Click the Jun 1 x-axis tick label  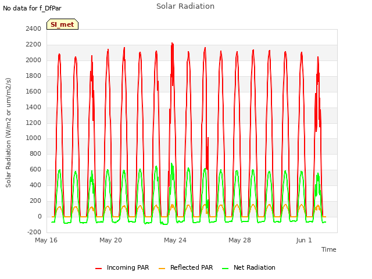(x=304, y=240)
